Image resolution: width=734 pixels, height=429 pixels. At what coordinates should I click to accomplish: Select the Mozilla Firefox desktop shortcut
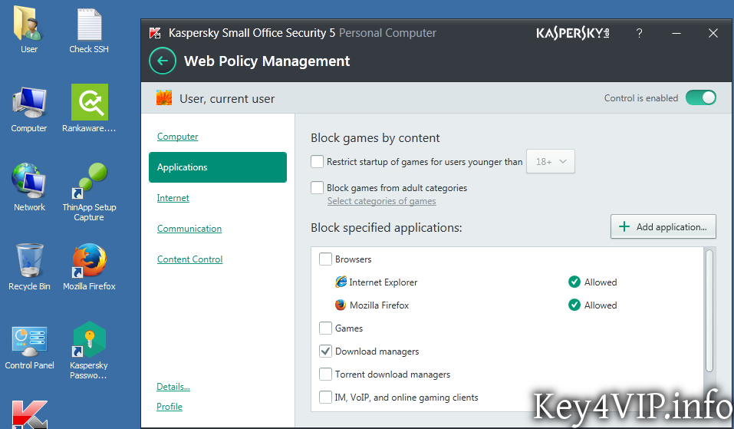coord(89,267)
